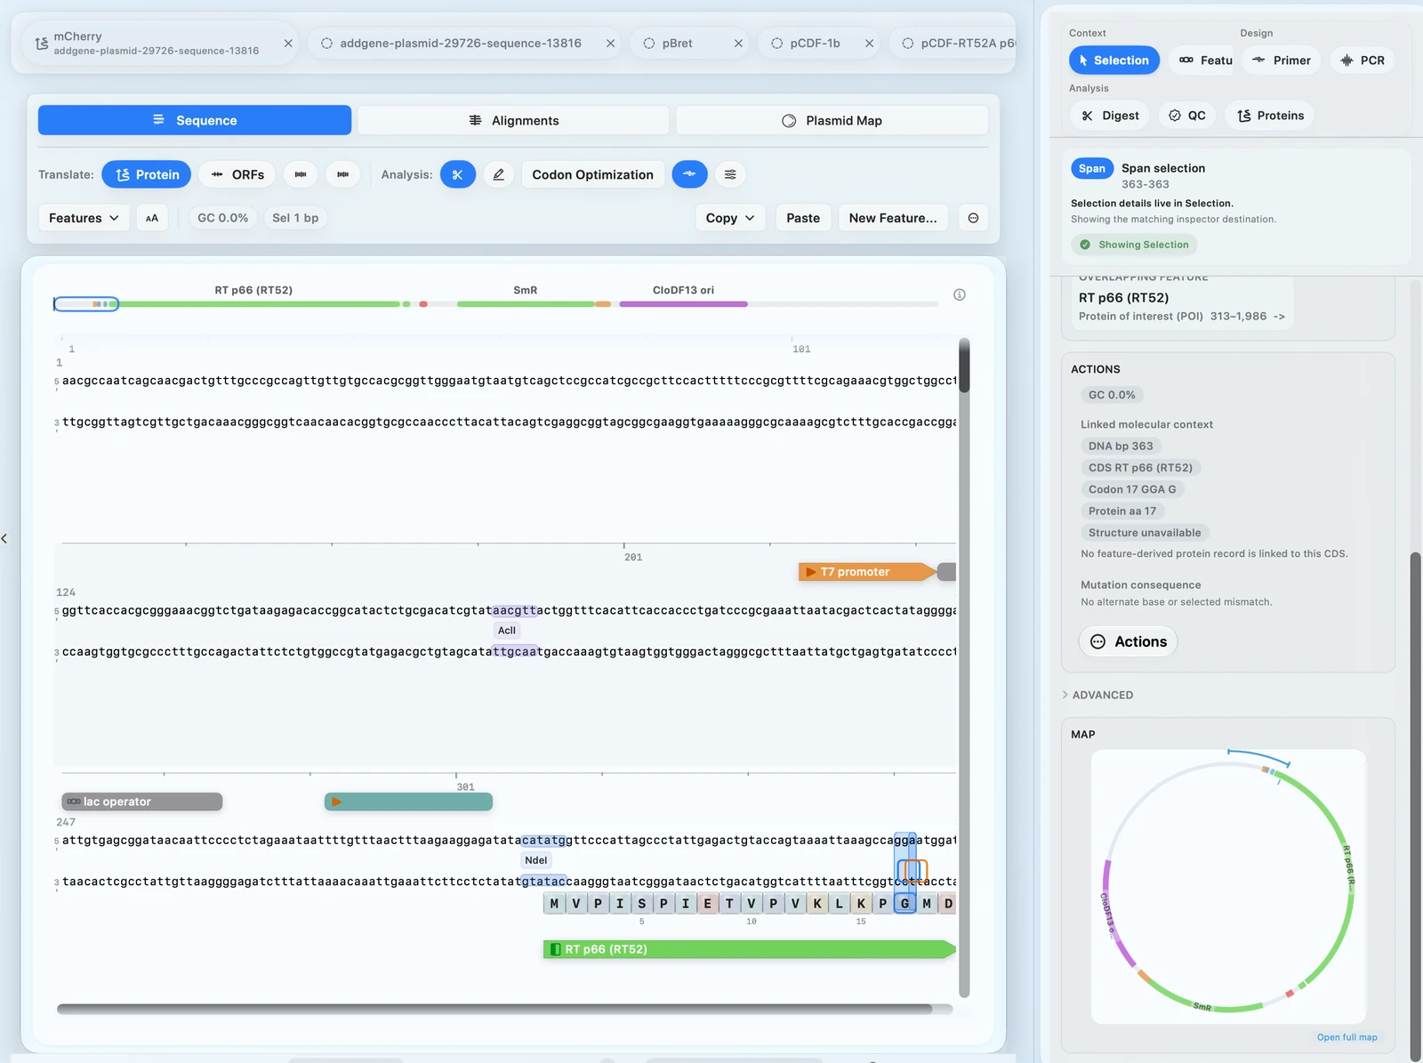Click the pencil edit analysis icon
This screenshot has width=1423, height=1063.
tap(499, 174)
